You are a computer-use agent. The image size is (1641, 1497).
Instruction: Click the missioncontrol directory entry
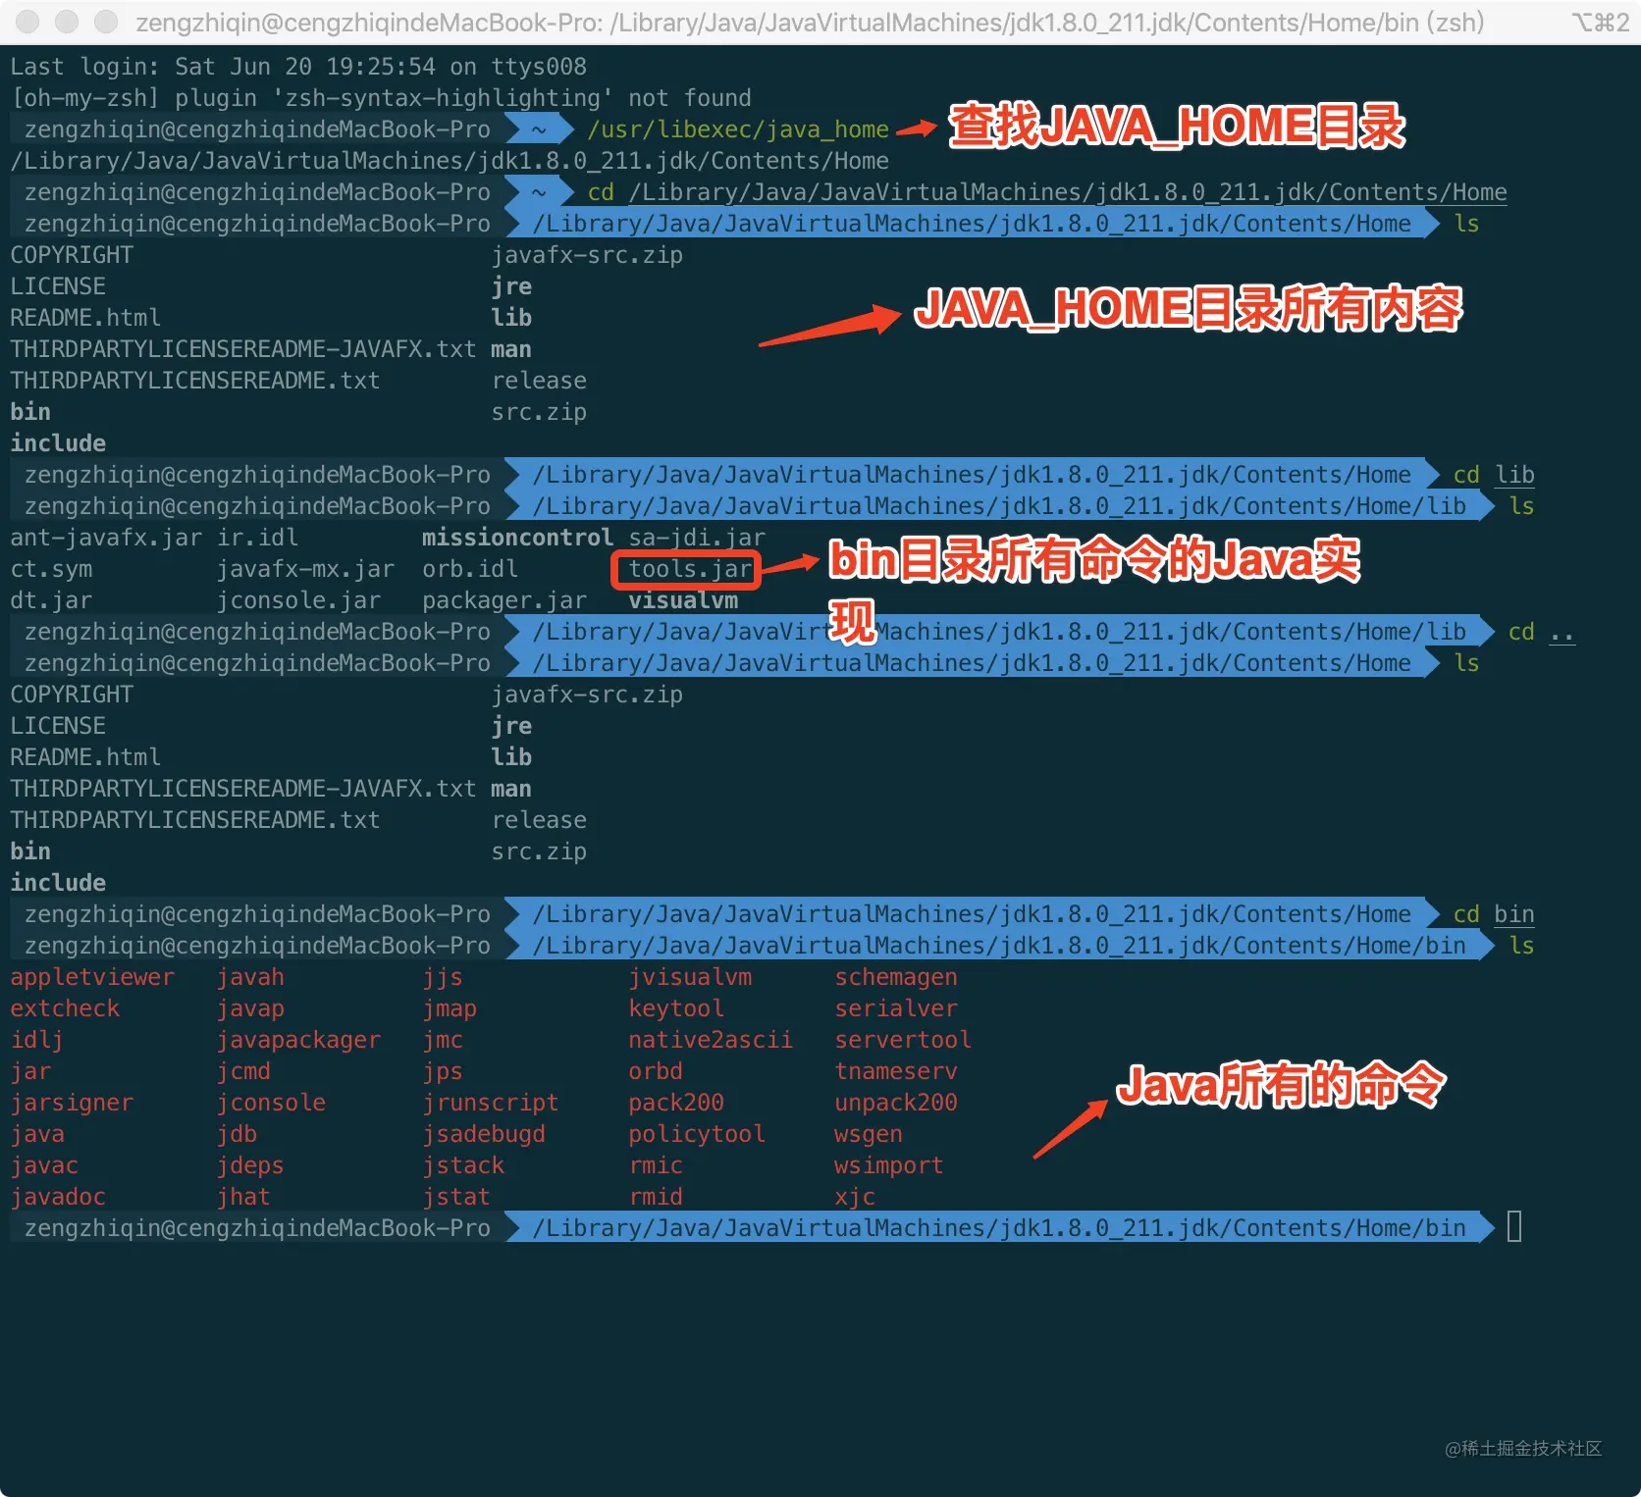(x=518, y=538)
